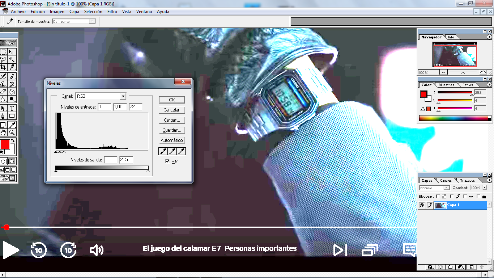
Task: Click the OK button in Niveles
Action: click(x=172, y=100)
